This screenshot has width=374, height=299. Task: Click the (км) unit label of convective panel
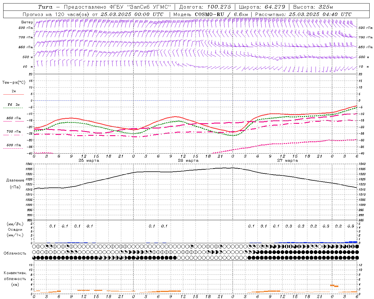click(15, 284)
